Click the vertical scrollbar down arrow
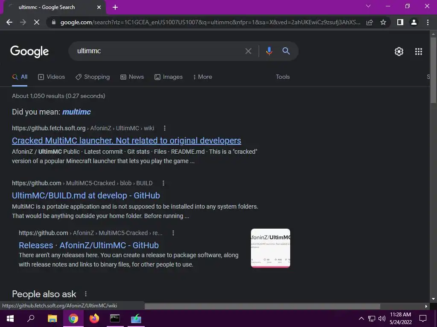This screenshot has width=437, height=327. click(433, 299)
